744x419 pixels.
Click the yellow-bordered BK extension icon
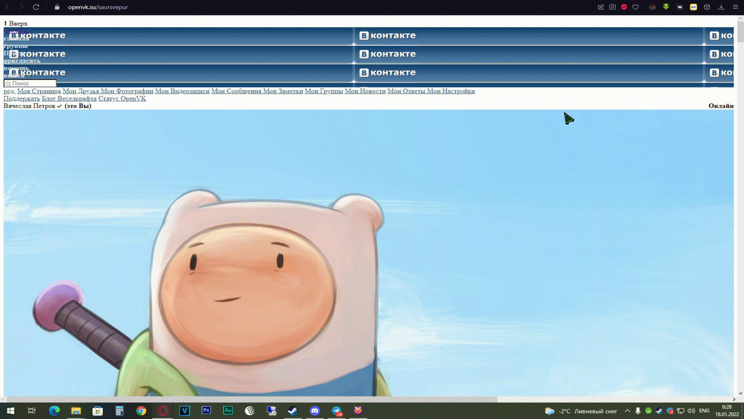click(693, 7)
